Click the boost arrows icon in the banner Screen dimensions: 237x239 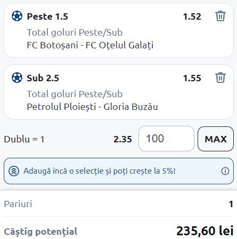coord(14,171)
